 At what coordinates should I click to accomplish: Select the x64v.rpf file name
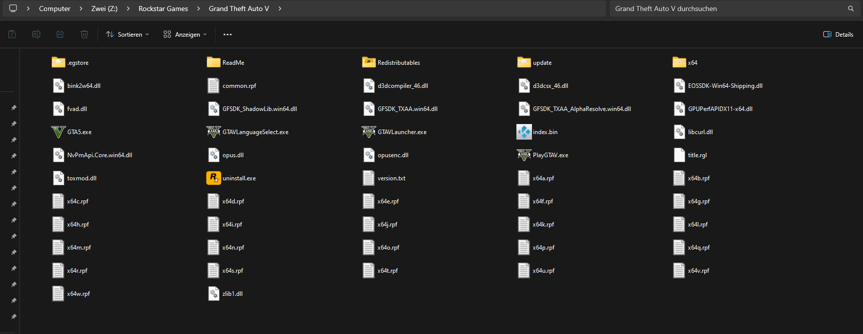click(x=699, y=271)
